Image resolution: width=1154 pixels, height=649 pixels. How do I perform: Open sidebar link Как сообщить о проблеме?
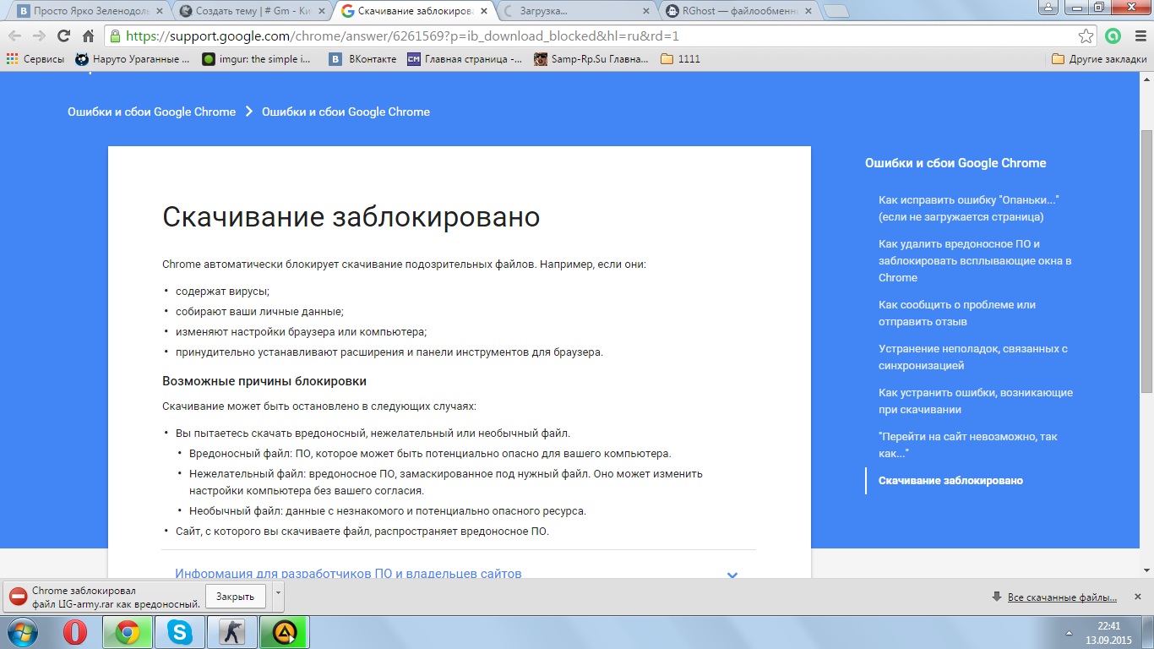[x=957, y=313]
